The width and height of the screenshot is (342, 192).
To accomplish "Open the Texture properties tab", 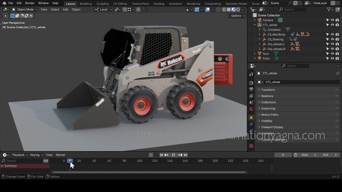I will pos(251,146).
